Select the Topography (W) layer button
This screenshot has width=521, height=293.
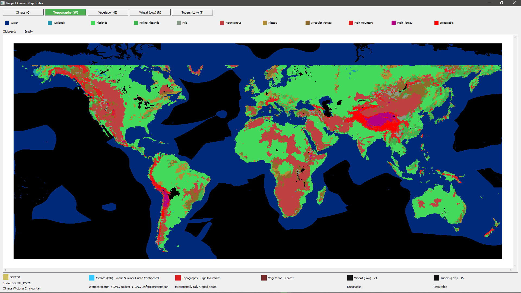[66, 12]
